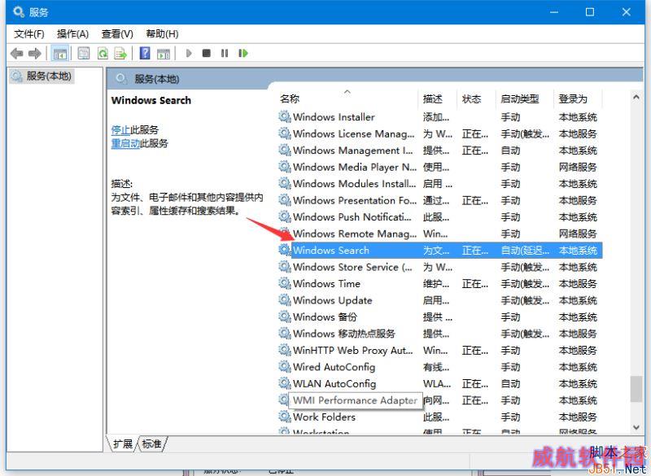Select Windows Presentation Foundation row
651x476 pixels.
[x=439, y=200]
